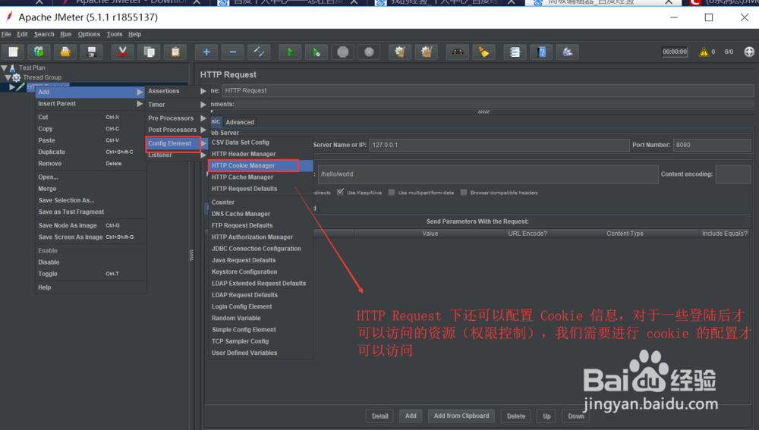Expand the Assertions submenu
Screen dimensions: 759x430
(x=177, y=91)
